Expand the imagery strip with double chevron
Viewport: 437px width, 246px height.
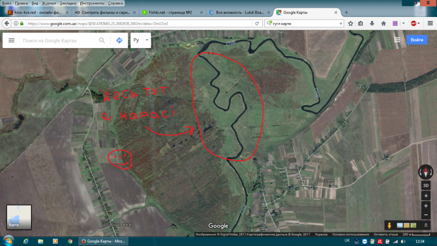tap(426, 225)
